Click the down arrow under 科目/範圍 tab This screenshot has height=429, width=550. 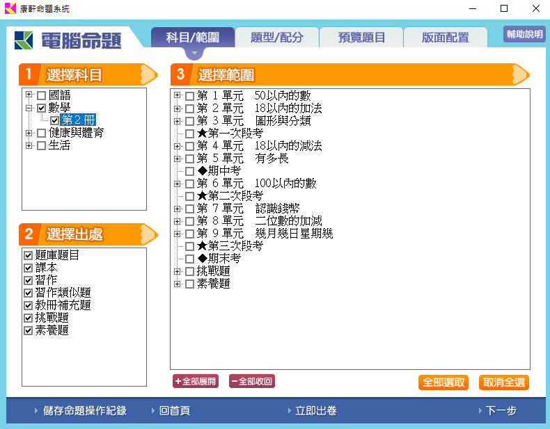click(x=194, y=53)
